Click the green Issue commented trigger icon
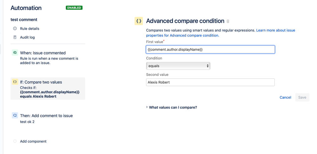 coord(15,53)
